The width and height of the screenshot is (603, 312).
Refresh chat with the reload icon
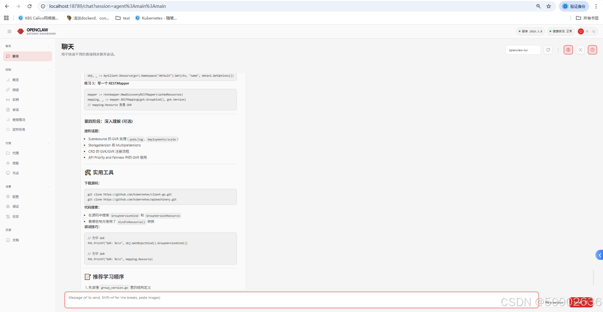[548, 50]
